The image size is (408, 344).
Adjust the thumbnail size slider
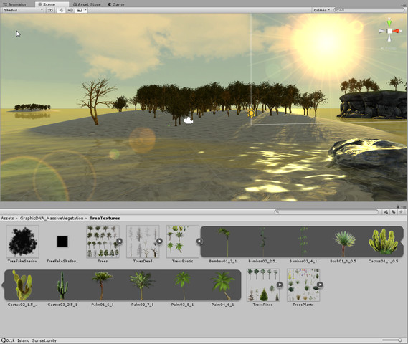tap(392, 340)
